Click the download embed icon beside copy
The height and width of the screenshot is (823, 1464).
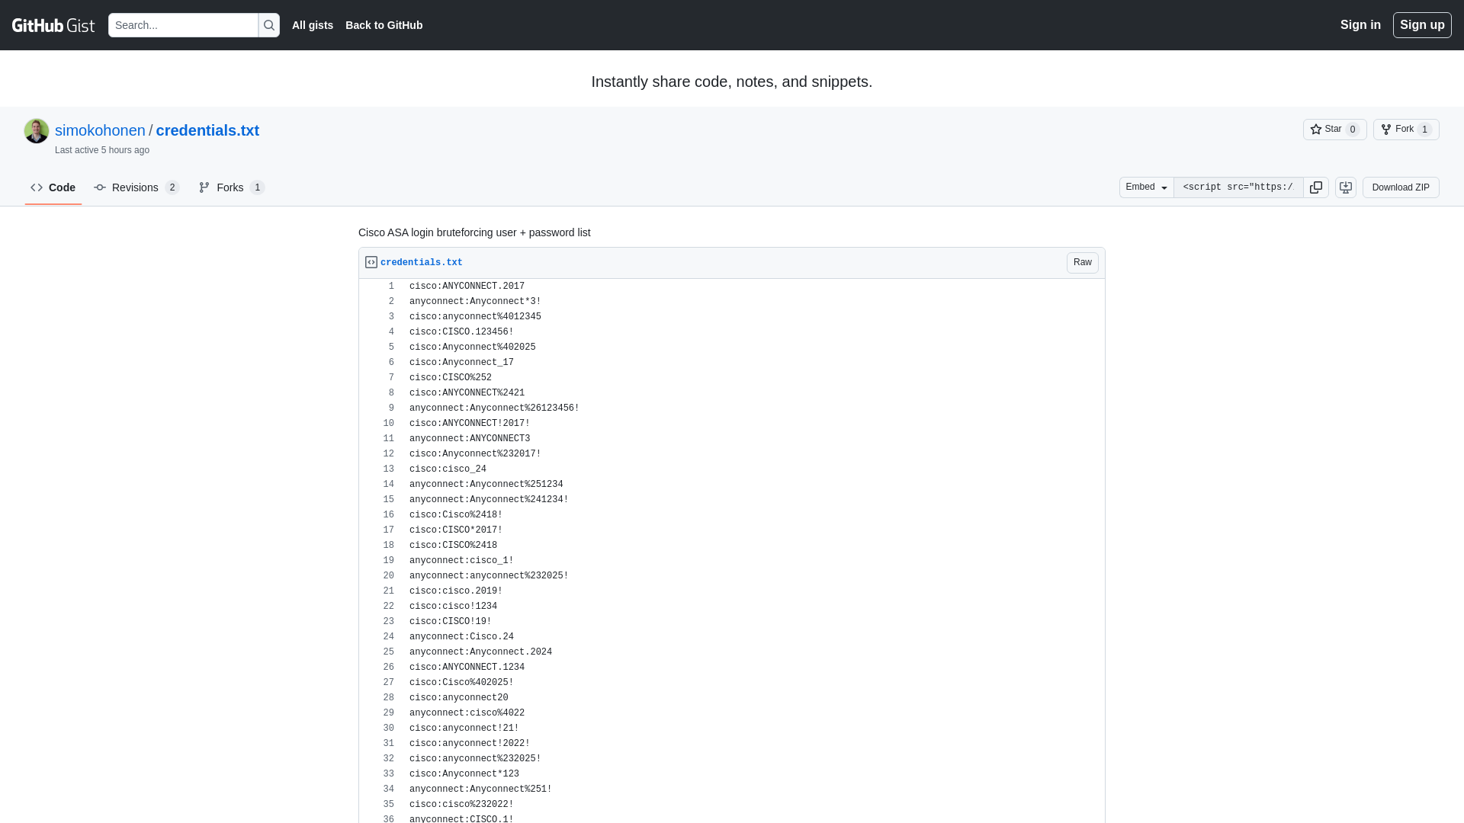click(x=1345, y=187)
